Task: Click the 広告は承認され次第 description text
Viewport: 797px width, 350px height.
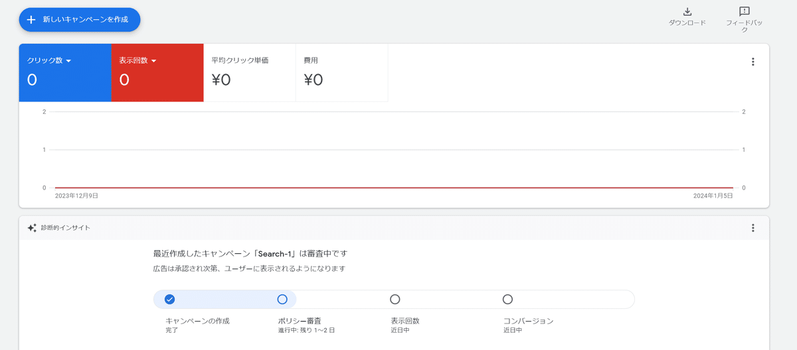Action: (x=249, y=269)
